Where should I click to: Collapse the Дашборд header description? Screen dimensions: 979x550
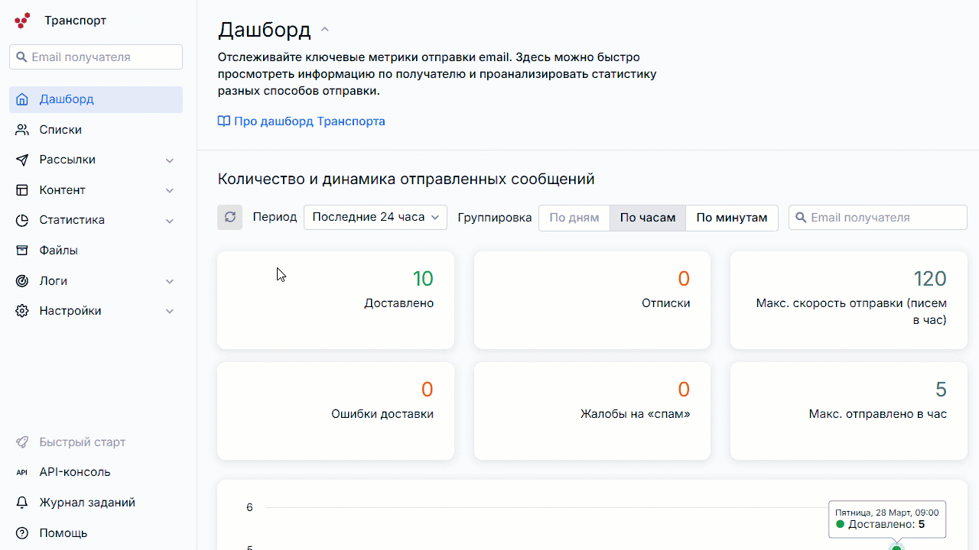(x=325, y=30)
